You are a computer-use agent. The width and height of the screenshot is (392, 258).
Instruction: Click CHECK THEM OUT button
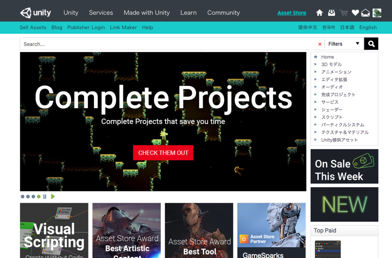point(163,153)
